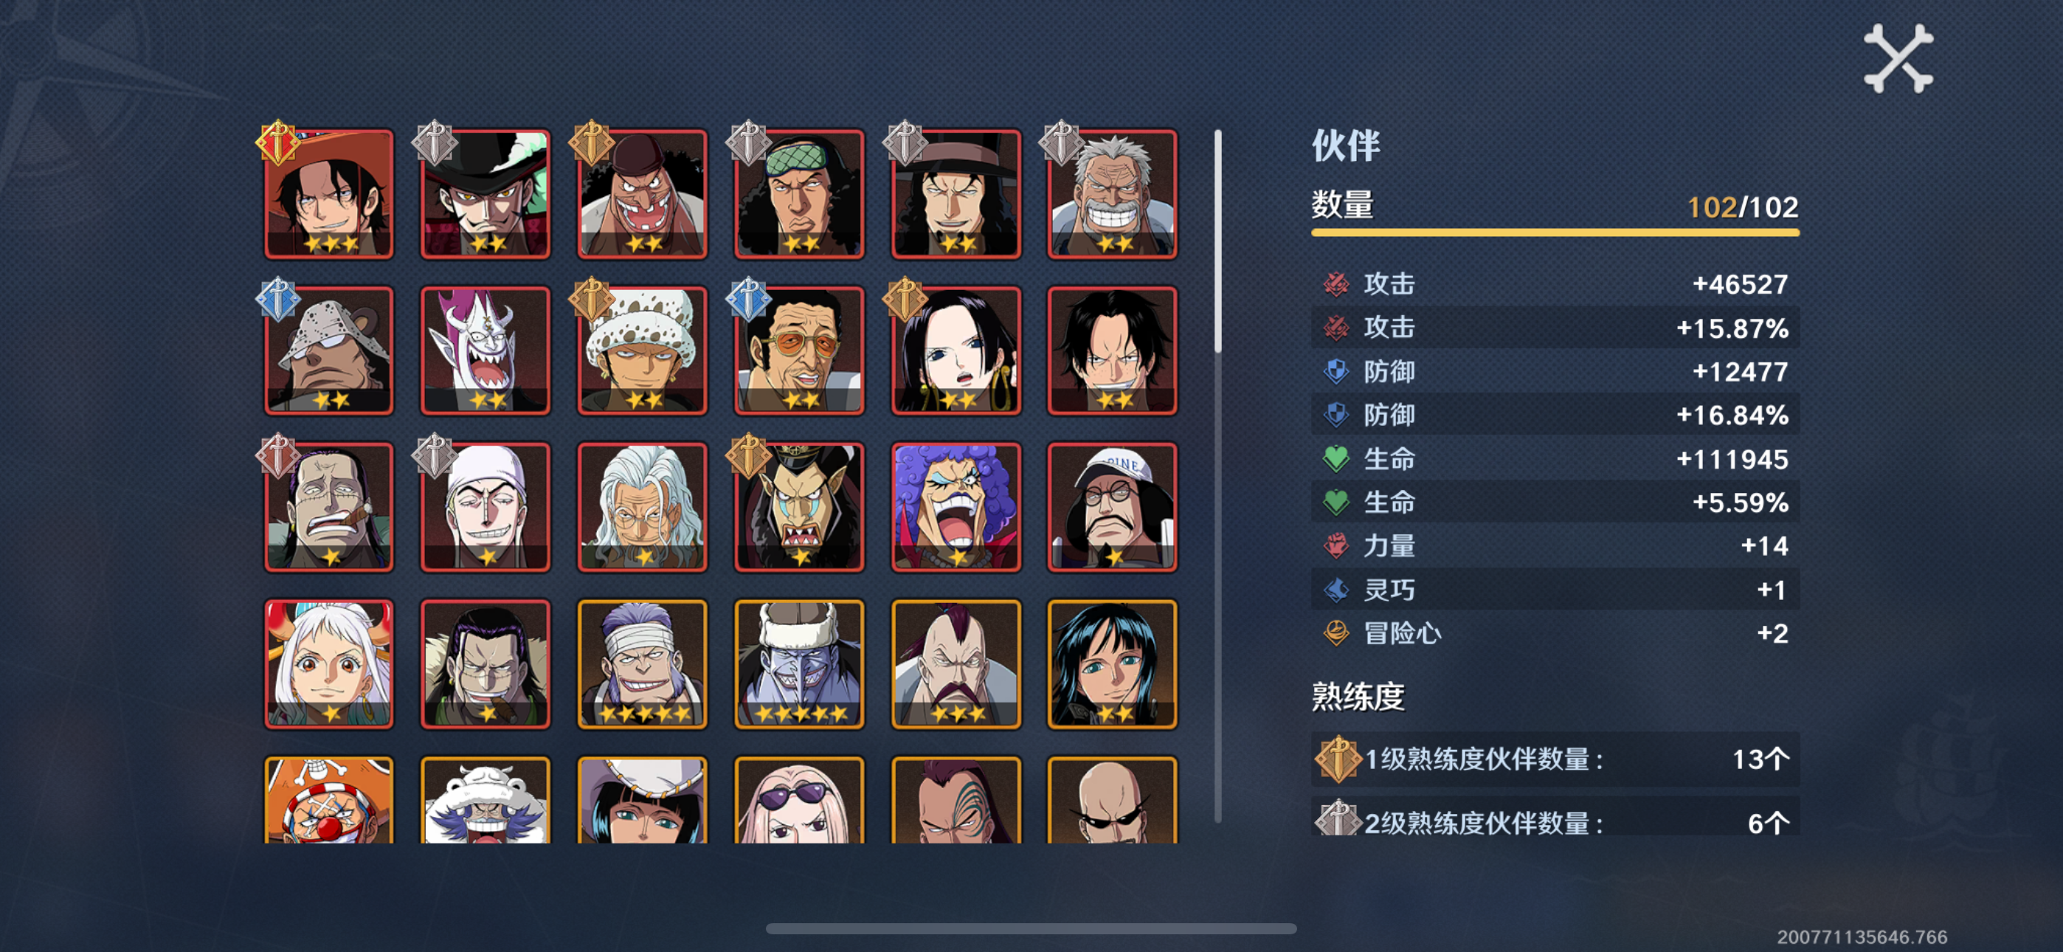Tap the gold proficiency icon beside 1级熟练度
Image resolution: width=2063 pixels, height=952 pixels.
1337,758
